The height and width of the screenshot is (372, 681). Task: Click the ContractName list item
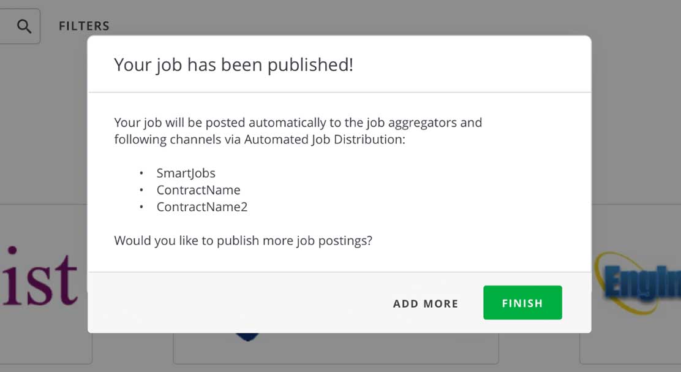198,190
